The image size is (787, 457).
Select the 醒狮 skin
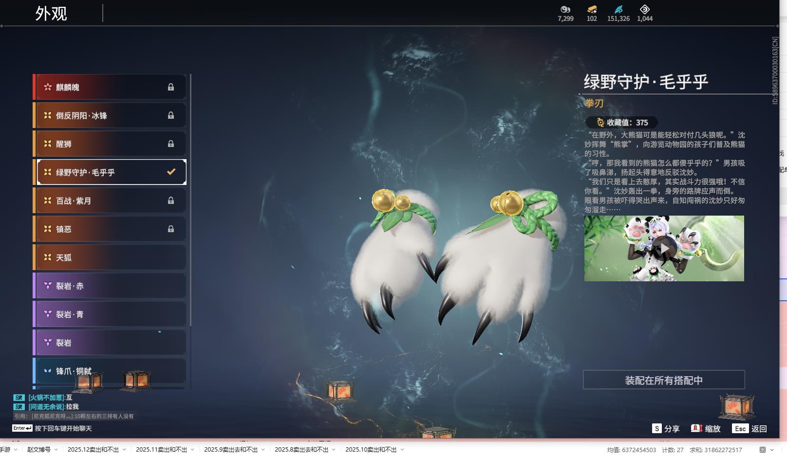[110, 144]
